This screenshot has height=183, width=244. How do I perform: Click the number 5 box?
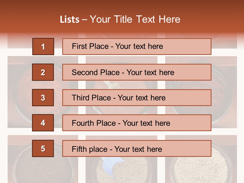tap(43, 148)
